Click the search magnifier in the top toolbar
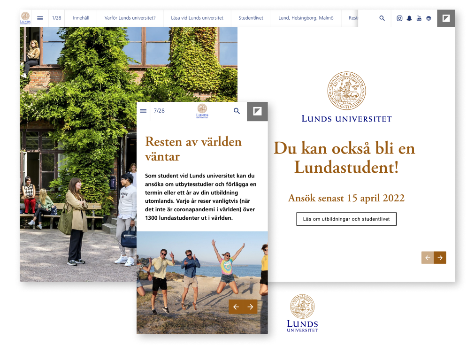467x346 pixels. [x=382, y=18]
